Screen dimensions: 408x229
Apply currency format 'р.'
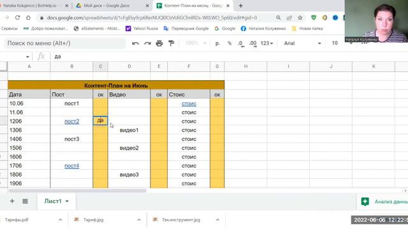(217, 43)
